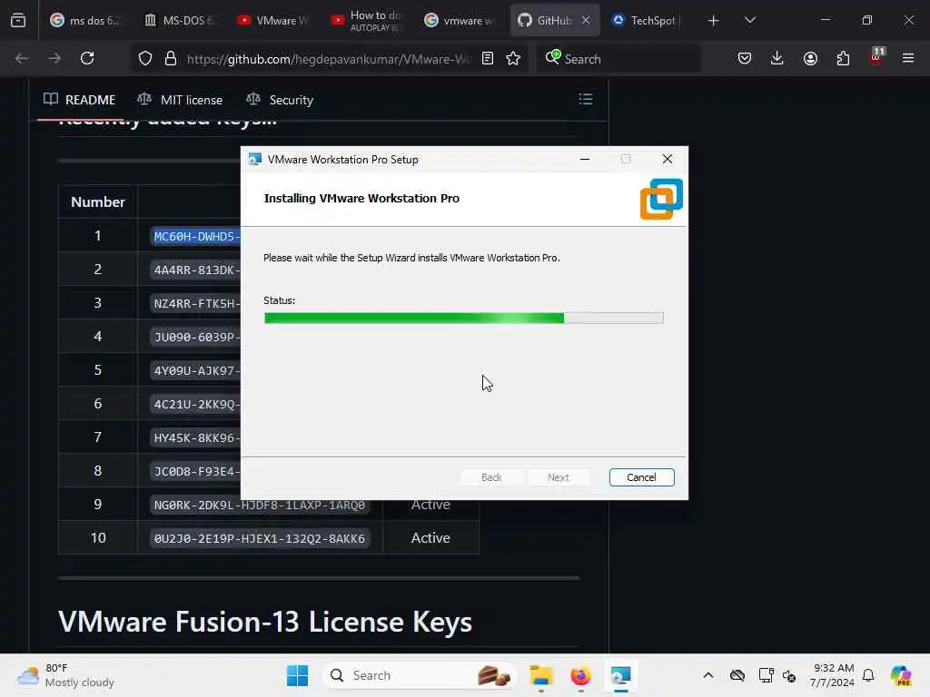Open the MIT license tab
This screenshot has width=930, height=697.
tap(180, 100)
